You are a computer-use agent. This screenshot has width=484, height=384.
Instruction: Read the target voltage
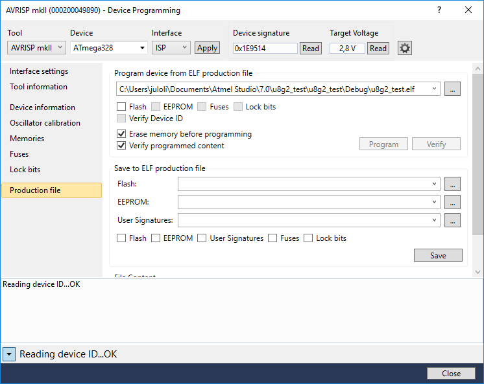click(378, 48)
